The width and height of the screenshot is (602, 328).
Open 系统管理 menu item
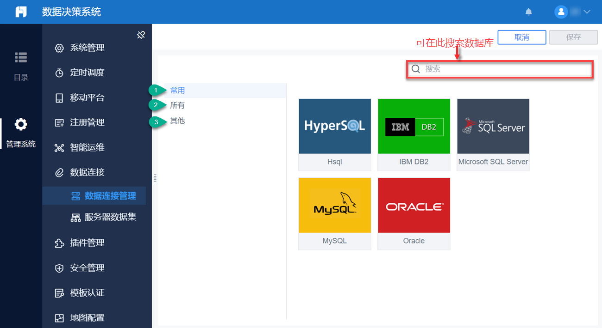click(87, 48)
